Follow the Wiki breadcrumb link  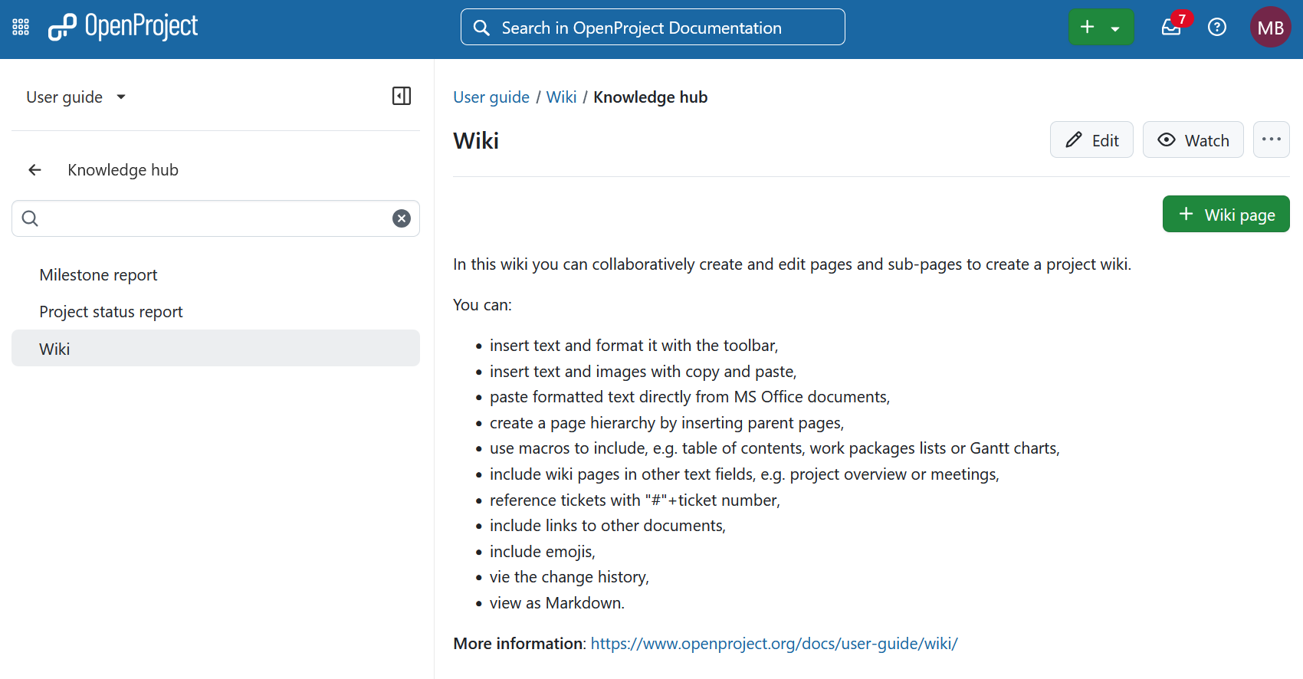(561, 97)
